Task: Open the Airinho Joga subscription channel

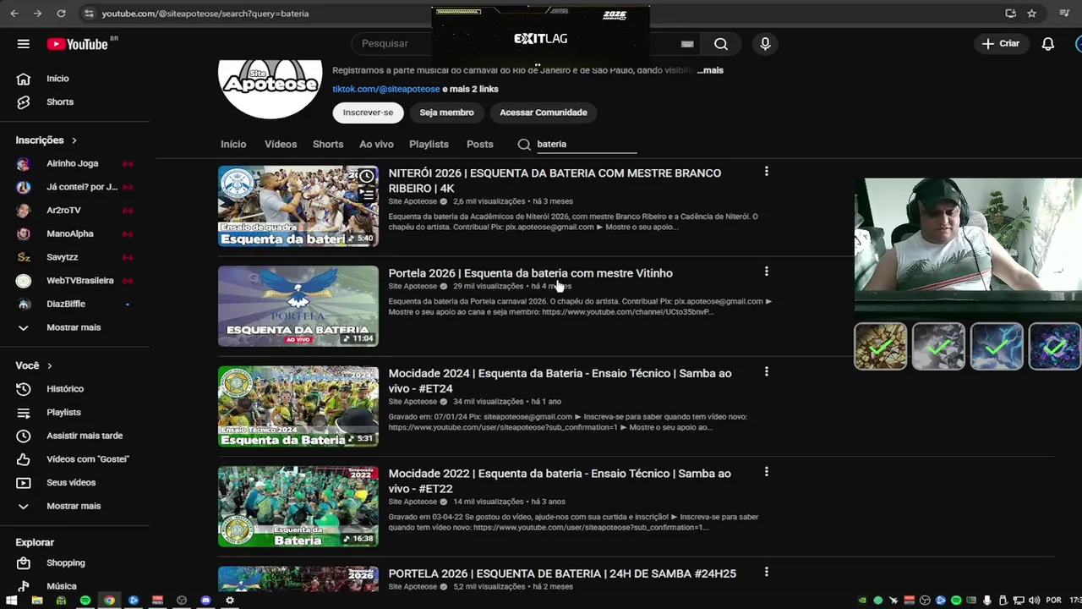Action: tap(73, 164)
